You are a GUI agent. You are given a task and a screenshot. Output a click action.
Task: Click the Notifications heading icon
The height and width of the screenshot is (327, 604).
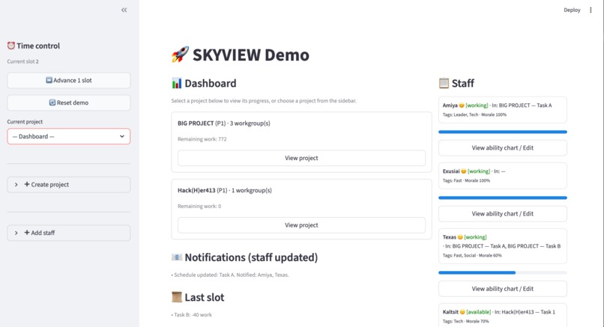[x=176, y=257]
